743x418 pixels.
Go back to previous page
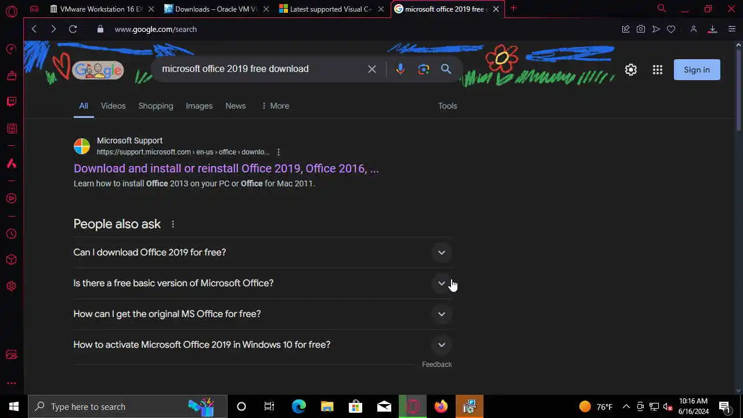(x=34, y=29)
